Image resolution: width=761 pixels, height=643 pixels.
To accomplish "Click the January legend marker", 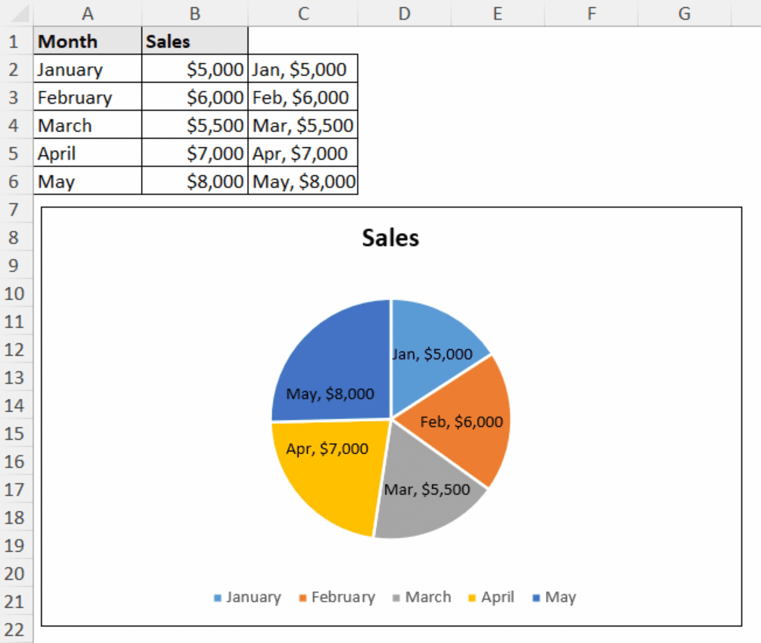I will point(217,597).
